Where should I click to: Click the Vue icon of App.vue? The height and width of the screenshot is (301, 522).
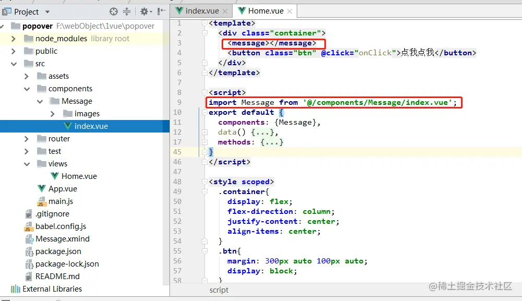tap(42, 189)
